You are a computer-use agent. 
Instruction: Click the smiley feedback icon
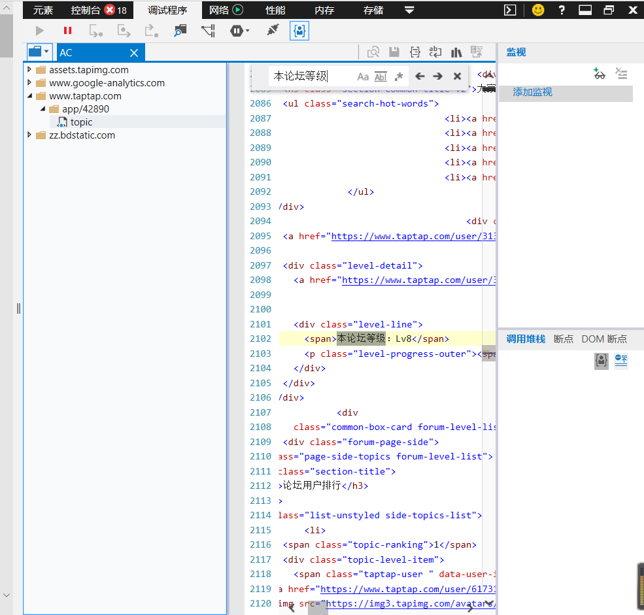point(538,10)
